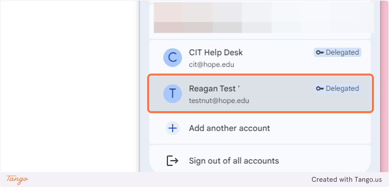Click the blank white area outside the account panel
389x187 pixels.
coord(68,84)
